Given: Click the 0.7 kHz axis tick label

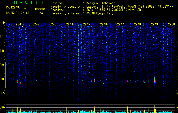Looking at the screenshot, I should 2,93.
